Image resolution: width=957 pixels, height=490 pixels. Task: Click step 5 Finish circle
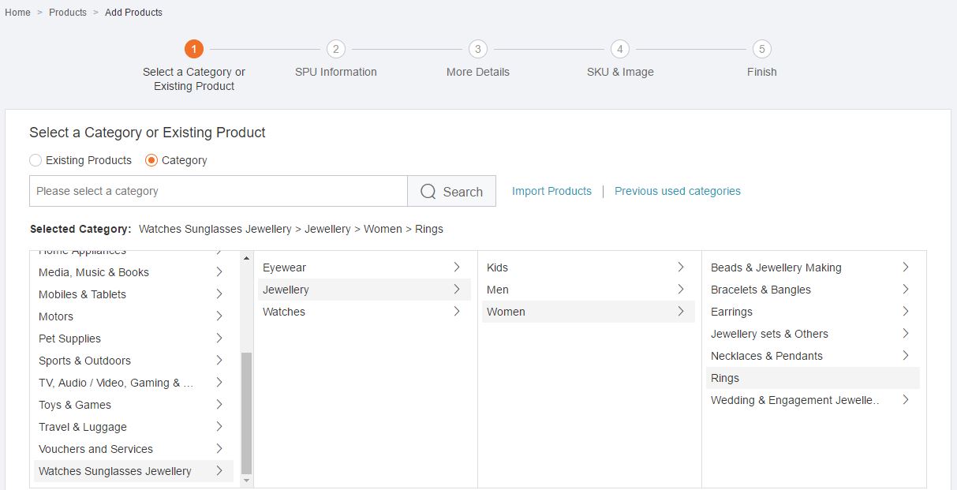[762, 49]
